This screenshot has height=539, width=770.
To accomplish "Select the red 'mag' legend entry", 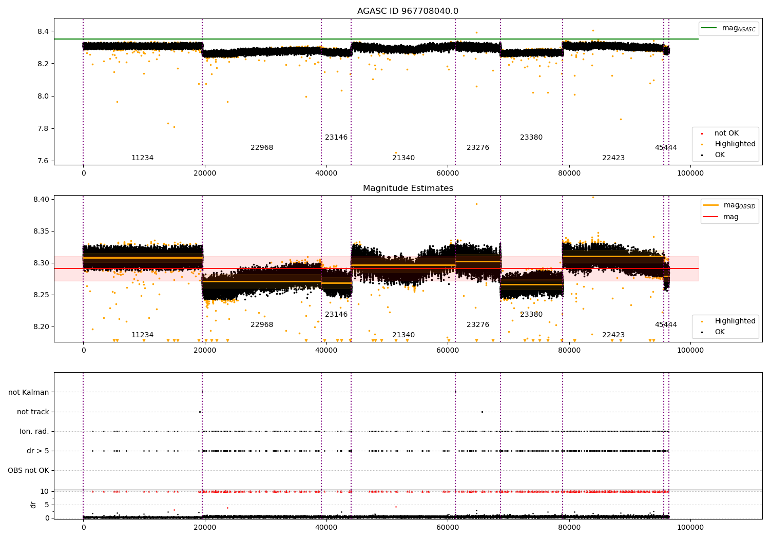I will [x=731, y=217].
